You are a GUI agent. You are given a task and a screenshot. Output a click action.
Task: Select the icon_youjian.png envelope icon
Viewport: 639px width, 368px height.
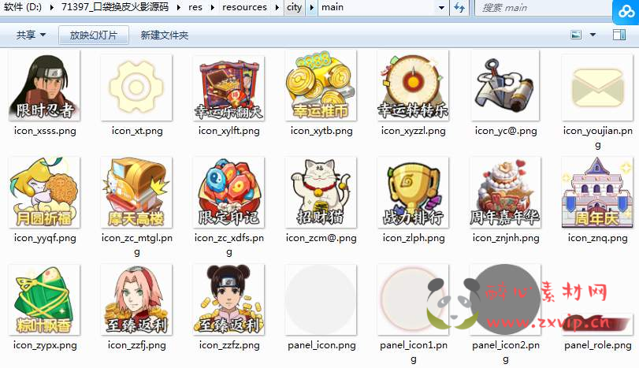(x=597, y=86)
